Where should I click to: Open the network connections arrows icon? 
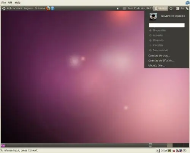(187, 8)
